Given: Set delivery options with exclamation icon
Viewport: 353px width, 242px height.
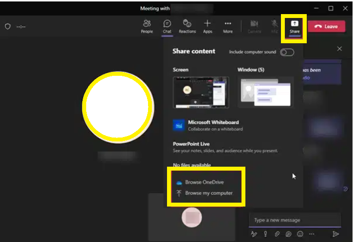Looking at the screenshot, I should [x=265, y=234].
